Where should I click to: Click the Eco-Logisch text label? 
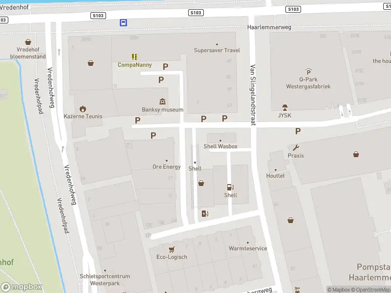click(172, 257)
